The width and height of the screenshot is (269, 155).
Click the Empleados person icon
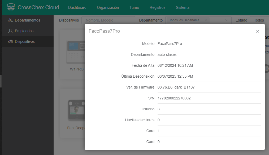10,31
